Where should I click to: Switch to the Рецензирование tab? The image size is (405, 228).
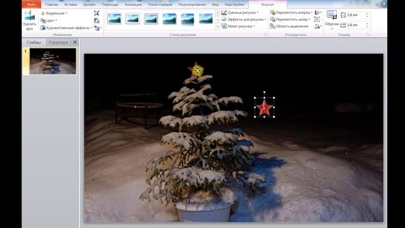[192, 4]
